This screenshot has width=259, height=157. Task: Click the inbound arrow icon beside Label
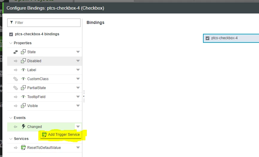coord(16,70)
